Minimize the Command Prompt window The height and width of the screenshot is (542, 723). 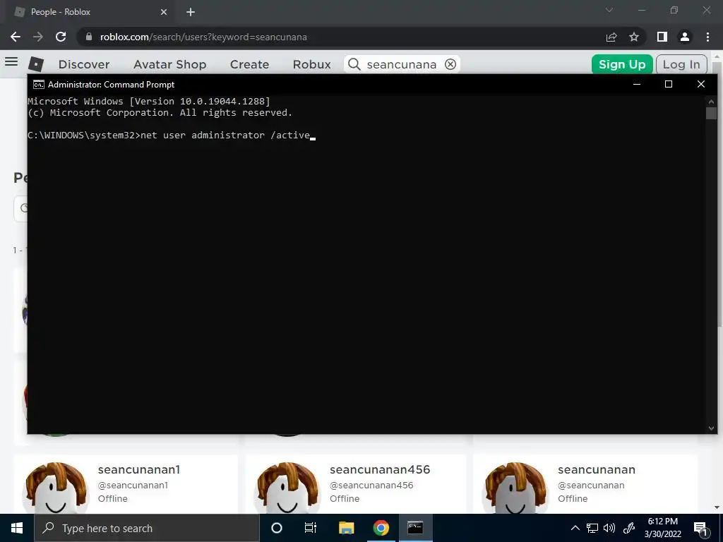pos(637,85)
